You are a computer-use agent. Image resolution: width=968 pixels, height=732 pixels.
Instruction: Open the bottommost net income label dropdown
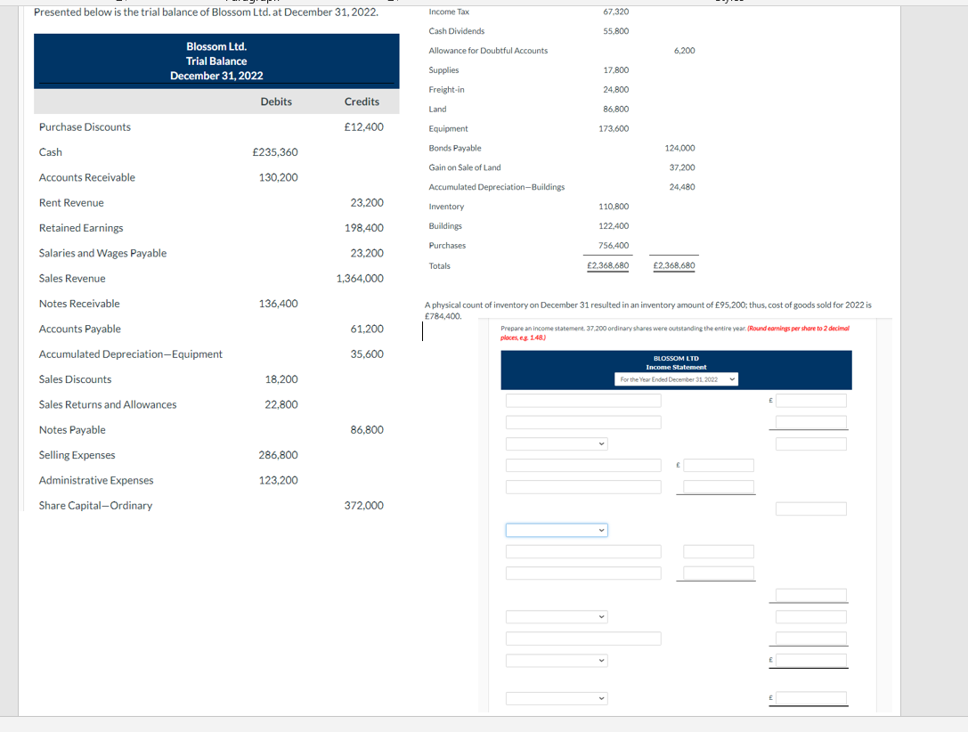pos(557,699)
